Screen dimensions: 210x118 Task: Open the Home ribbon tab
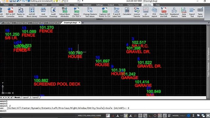click(x=6, y=5)
